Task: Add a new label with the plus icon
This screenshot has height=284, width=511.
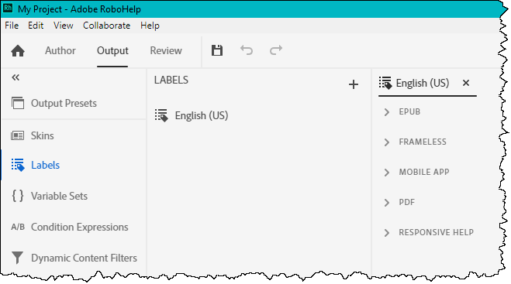Action: tap(354, 84)
